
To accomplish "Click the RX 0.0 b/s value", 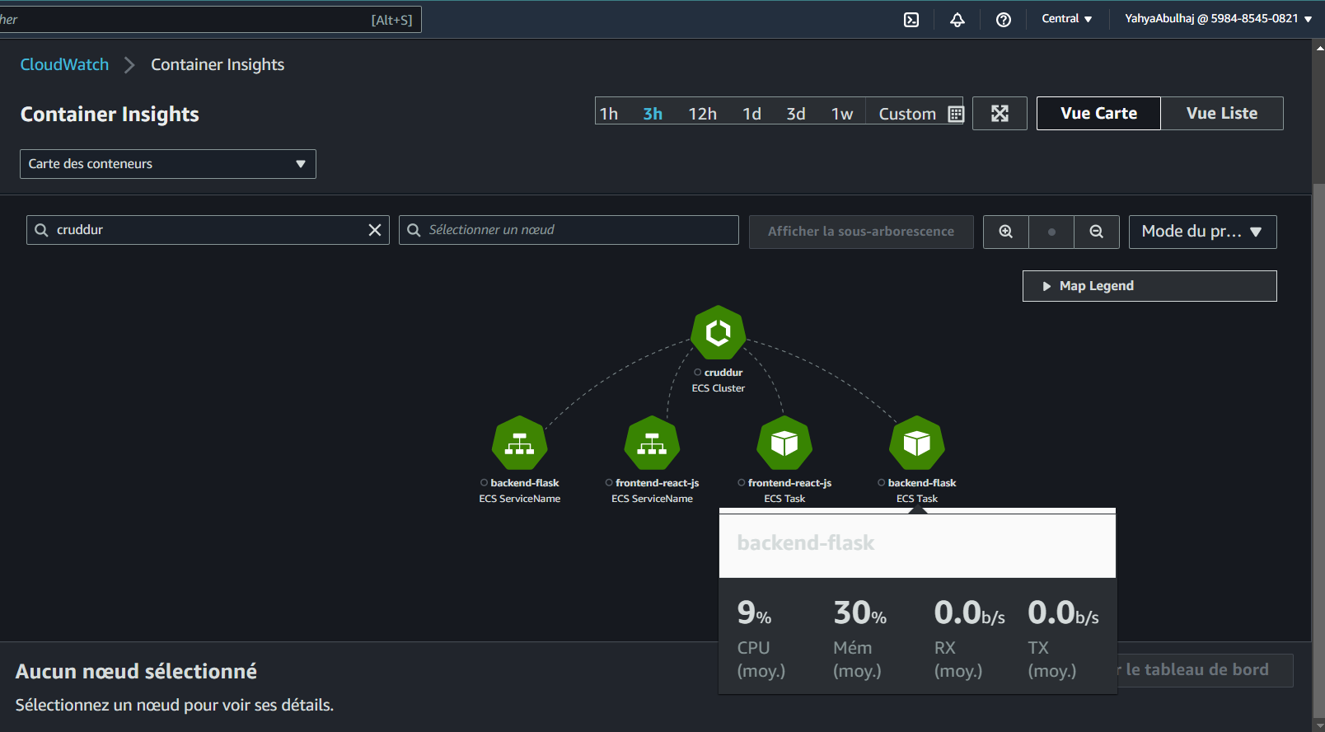I will (969, 612).
